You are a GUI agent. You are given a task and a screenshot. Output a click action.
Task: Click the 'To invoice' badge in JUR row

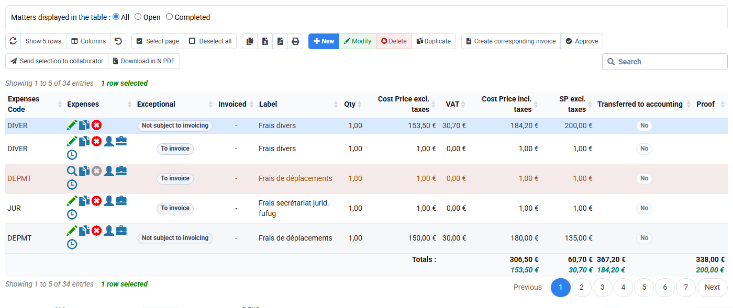(175, 208)
